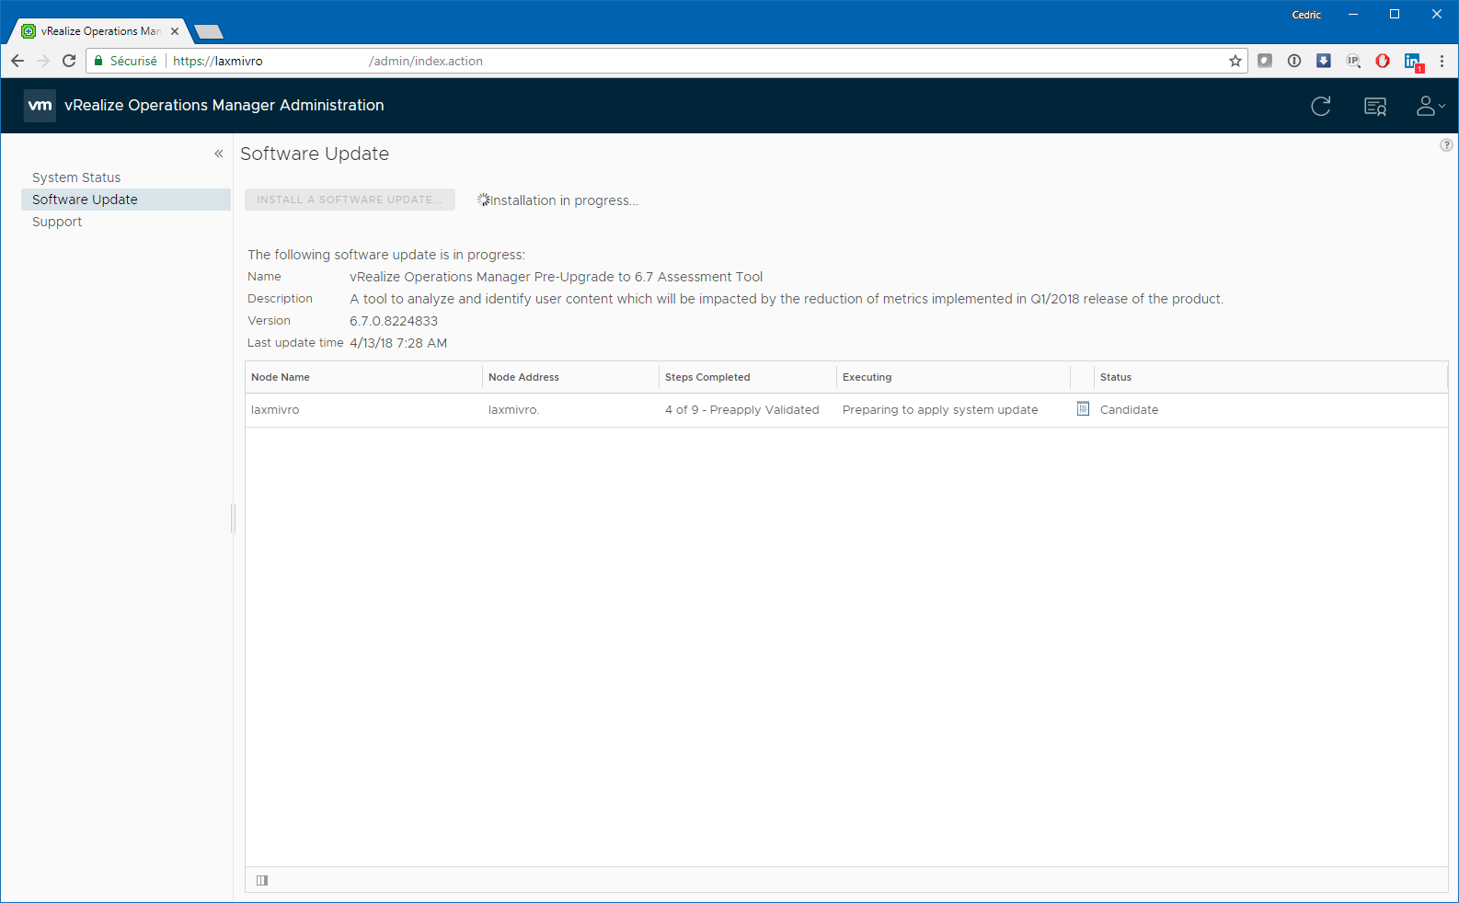Sort by the Node Name column header
Viewport: 1459px width, 903px height.
click(x=281, y=377)
